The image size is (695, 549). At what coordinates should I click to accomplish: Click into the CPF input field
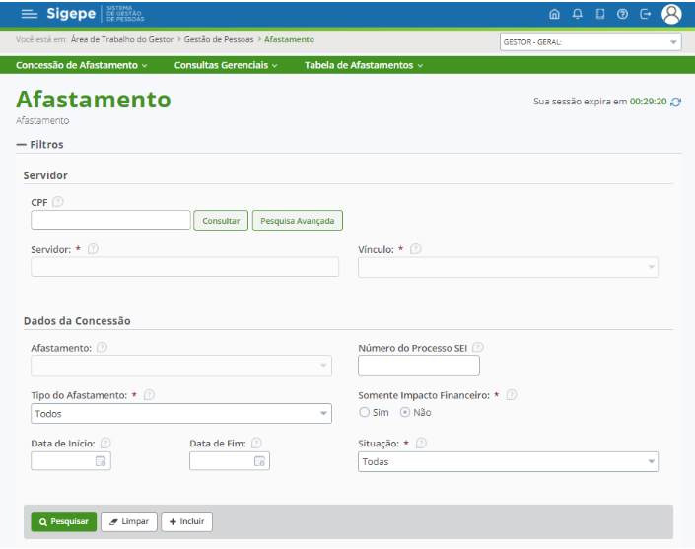(110, 220)
